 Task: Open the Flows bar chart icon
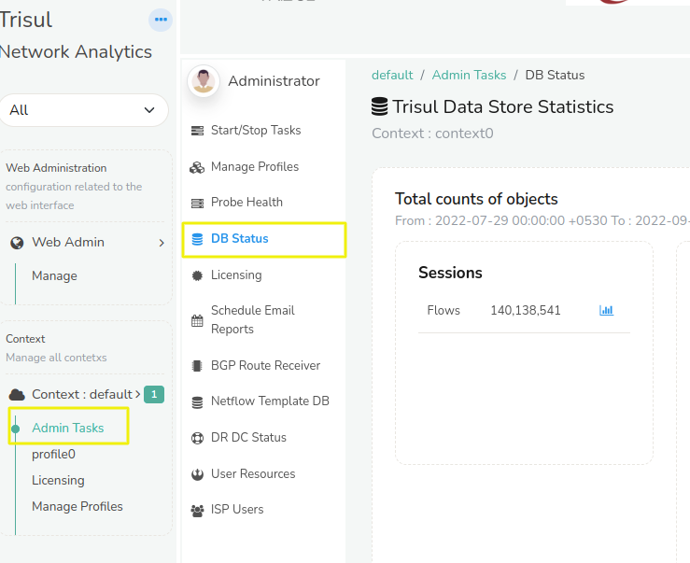tap(606, 310)
